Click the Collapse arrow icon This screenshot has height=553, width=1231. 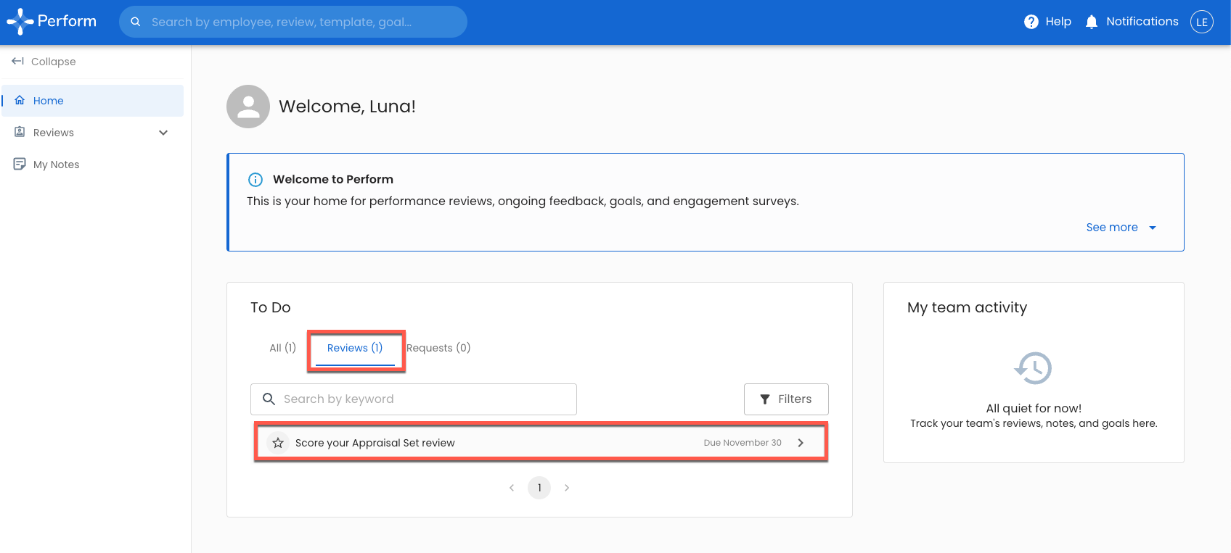coord(18,61)
